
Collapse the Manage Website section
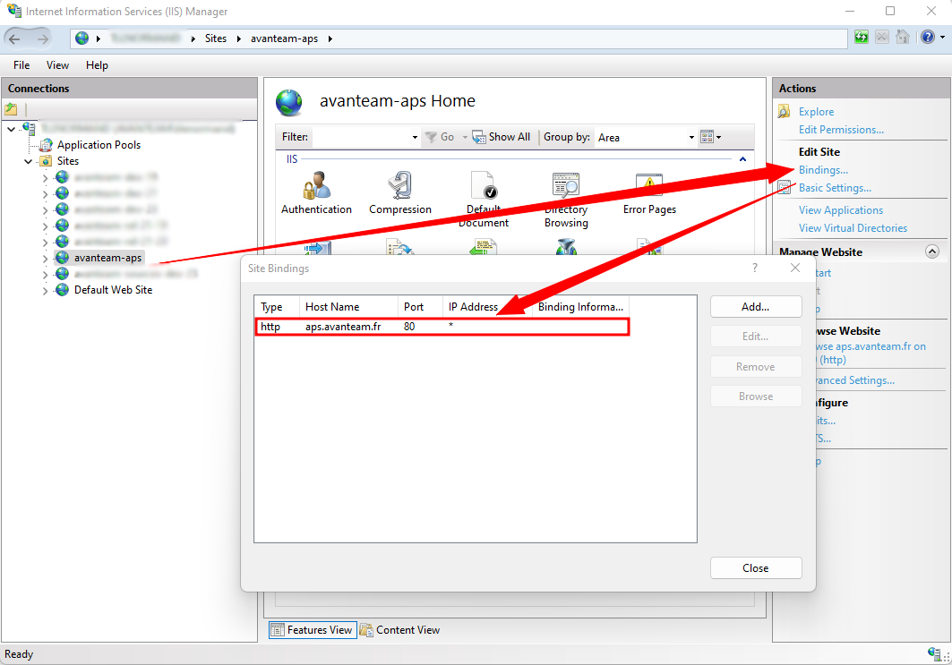click(931, 252)
